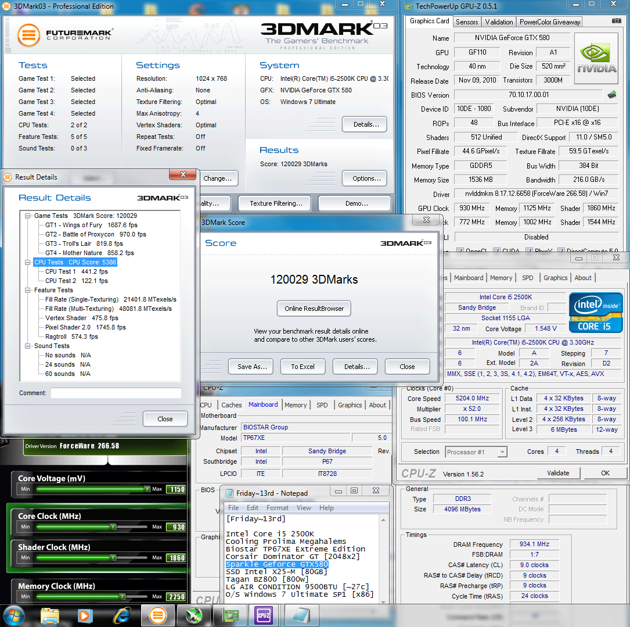Click the Core Clock value box 930

[x=177, y=527]
